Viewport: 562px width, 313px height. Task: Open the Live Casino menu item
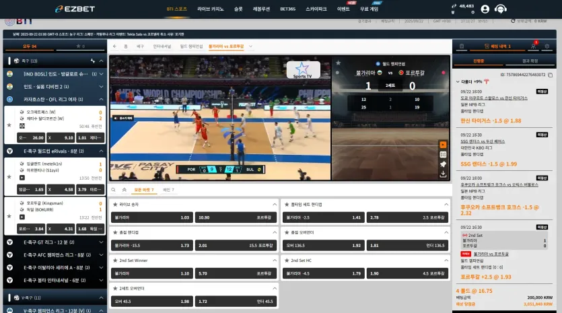[211, 9]
